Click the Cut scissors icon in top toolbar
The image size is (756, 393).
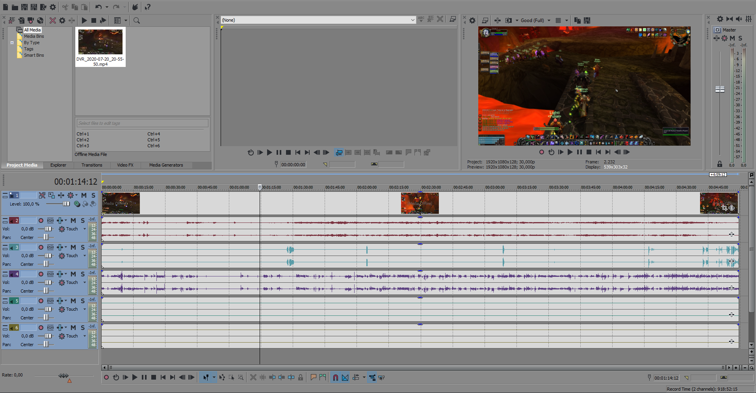pyautogui.click(x=65, y=7)
